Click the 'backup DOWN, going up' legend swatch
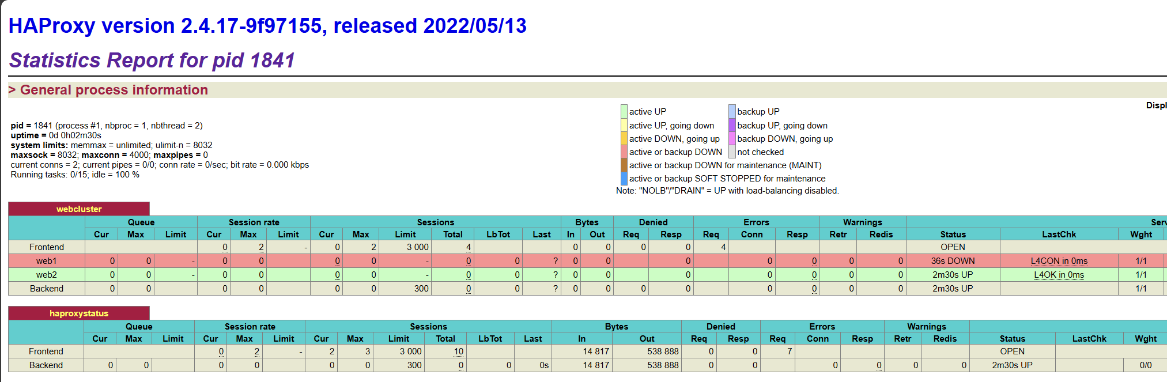The width and height of the screenshot is (1167, 382). point(732,138)
